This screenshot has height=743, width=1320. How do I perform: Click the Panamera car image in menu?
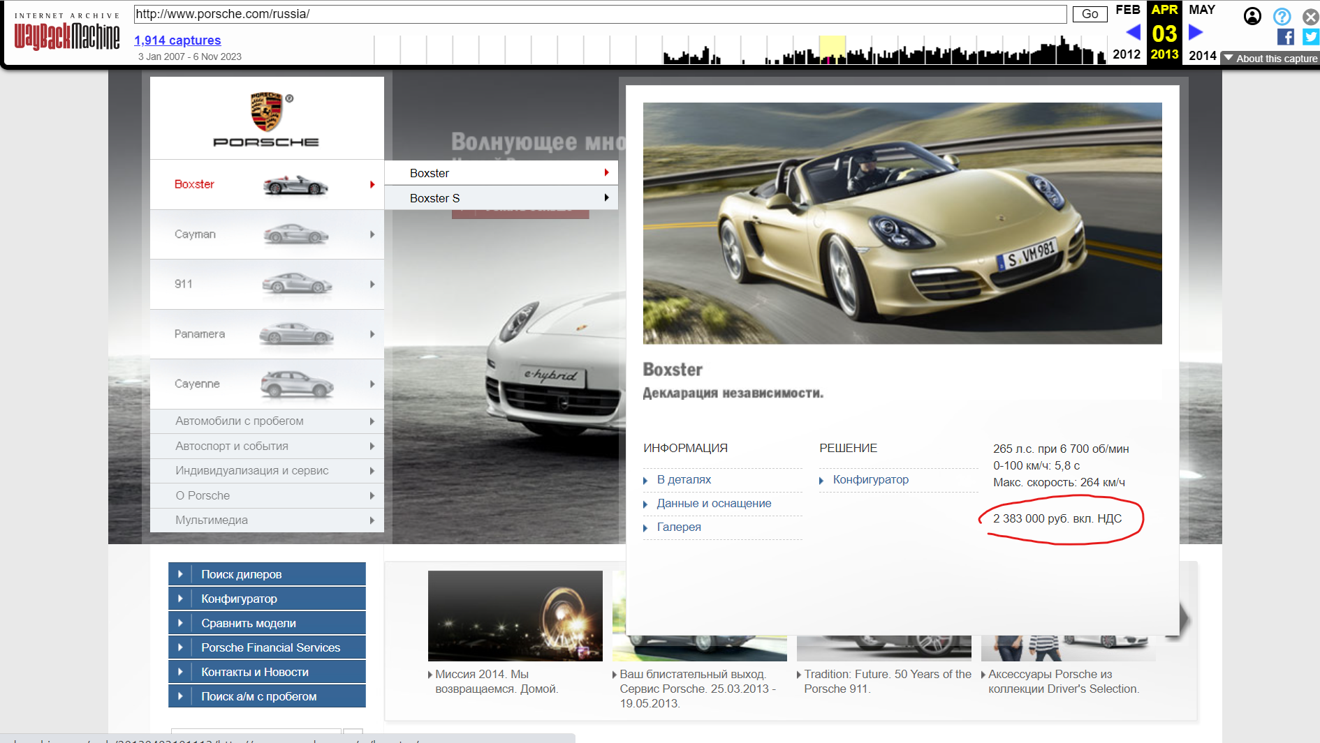[x=297, y=334]
